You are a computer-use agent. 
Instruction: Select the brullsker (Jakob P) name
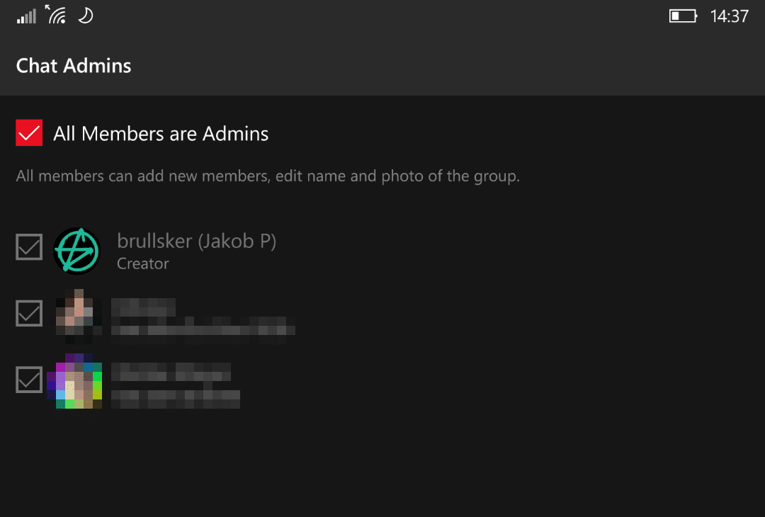197,242
